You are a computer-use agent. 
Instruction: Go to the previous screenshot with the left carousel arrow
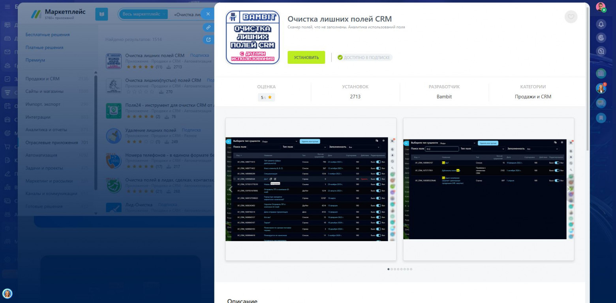click(231, 189)
